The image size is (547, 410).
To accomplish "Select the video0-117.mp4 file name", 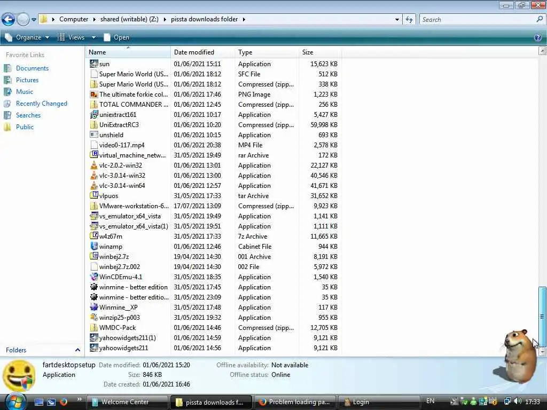I will tap(122, 145).
